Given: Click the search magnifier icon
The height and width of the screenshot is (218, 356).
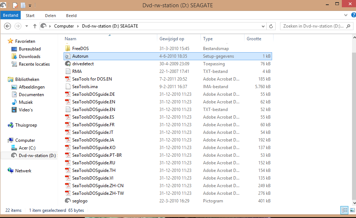Looking at the screenshot, I should pyautogui.click(x=348, y=26).
